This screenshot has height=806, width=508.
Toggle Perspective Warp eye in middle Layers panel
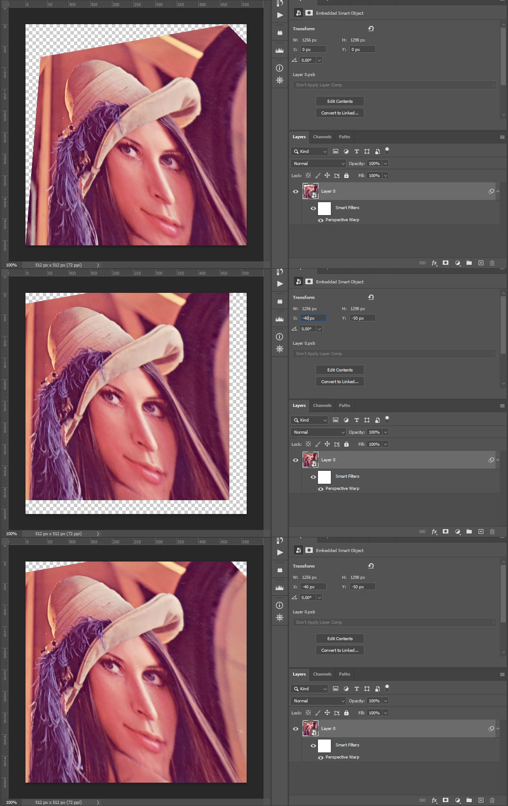pyautogui.click(x=321, y=489)
